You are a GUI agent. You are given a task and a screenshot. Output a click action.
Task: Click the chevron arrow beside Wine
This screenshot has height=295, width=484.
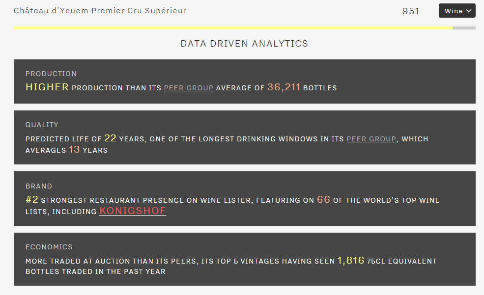pyautogui.click(x=468, y=11)
